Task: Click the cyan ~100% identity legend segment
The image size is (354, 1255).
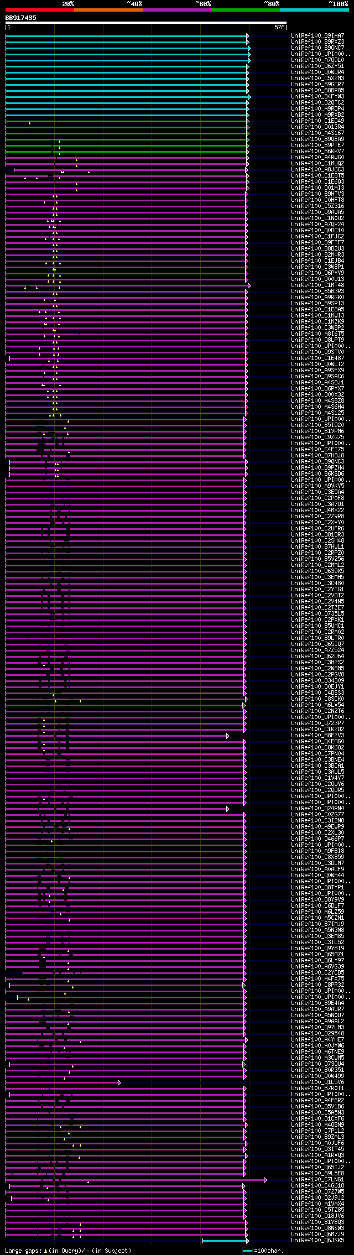Action: pos(314,10)
